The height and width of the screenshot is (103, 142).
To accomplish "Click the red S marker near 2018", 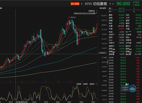I will point(34,82).
